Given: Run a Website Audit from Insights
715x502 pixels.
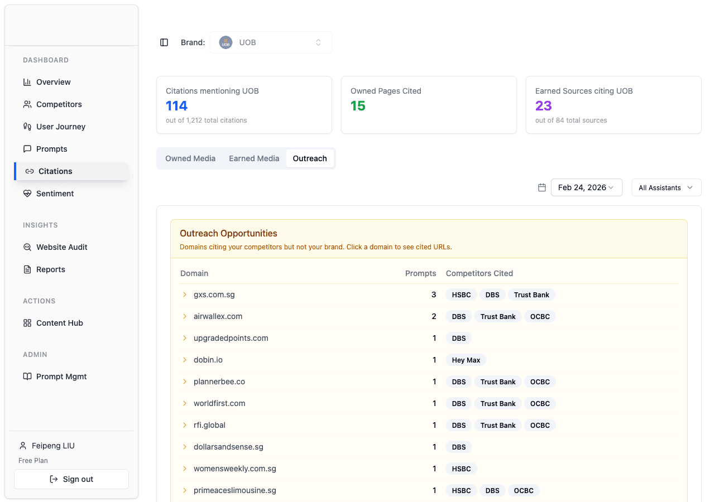Looking at the screenshot, I should (61, 247).
